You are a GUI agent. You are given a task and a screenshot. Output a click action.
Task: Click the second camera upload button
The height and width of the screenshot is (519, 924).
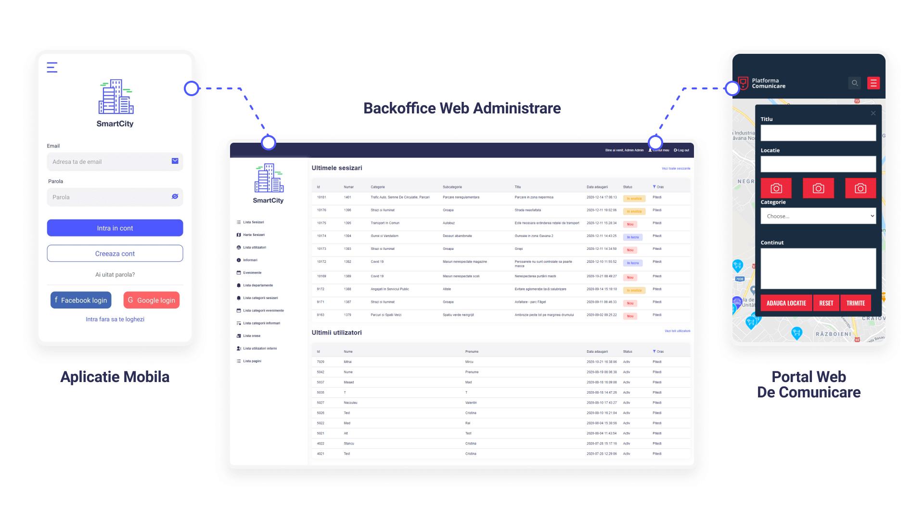pyautogui.click(x=818, y=188)
